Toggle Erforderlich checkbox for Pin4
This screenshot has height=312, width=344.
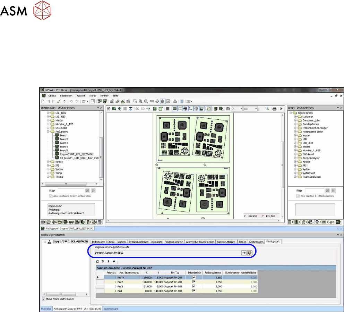click(194, 291)
